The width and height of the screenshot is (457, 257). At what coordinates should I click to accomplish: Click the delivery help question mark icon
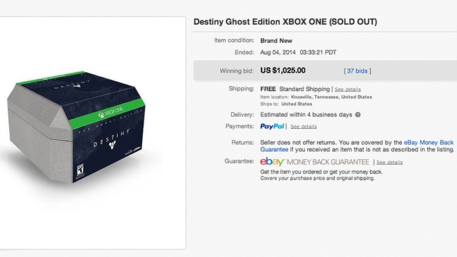[x=358, y=115]
